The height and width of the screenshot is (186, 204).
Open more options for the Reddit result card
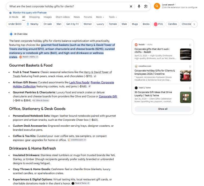pos(190,45)
